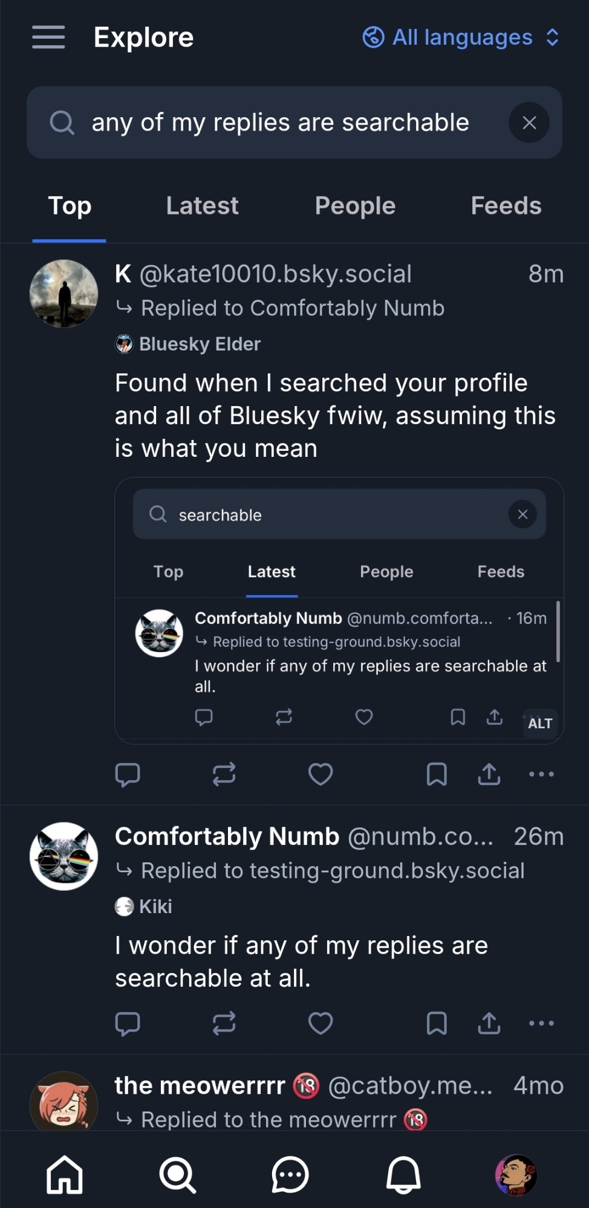
Task: View ALT text of embedded image
Action: (x=540, y=723)
